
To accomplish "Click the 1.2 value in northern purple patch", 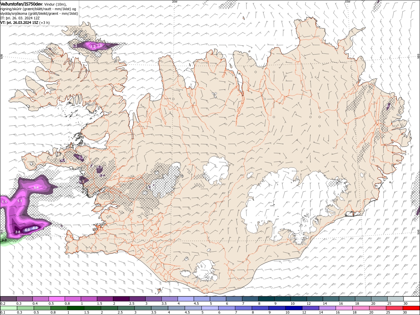I will click(x=93, y=47).
